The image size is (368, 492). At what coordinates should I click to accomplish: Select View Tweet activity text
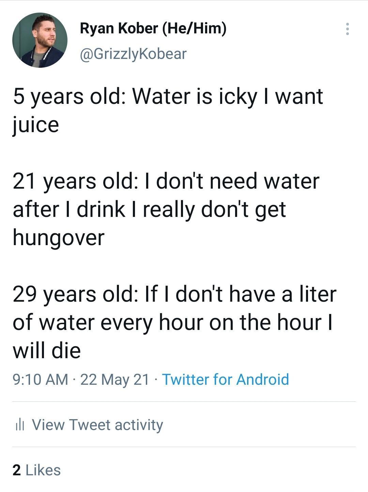(97, 425)
